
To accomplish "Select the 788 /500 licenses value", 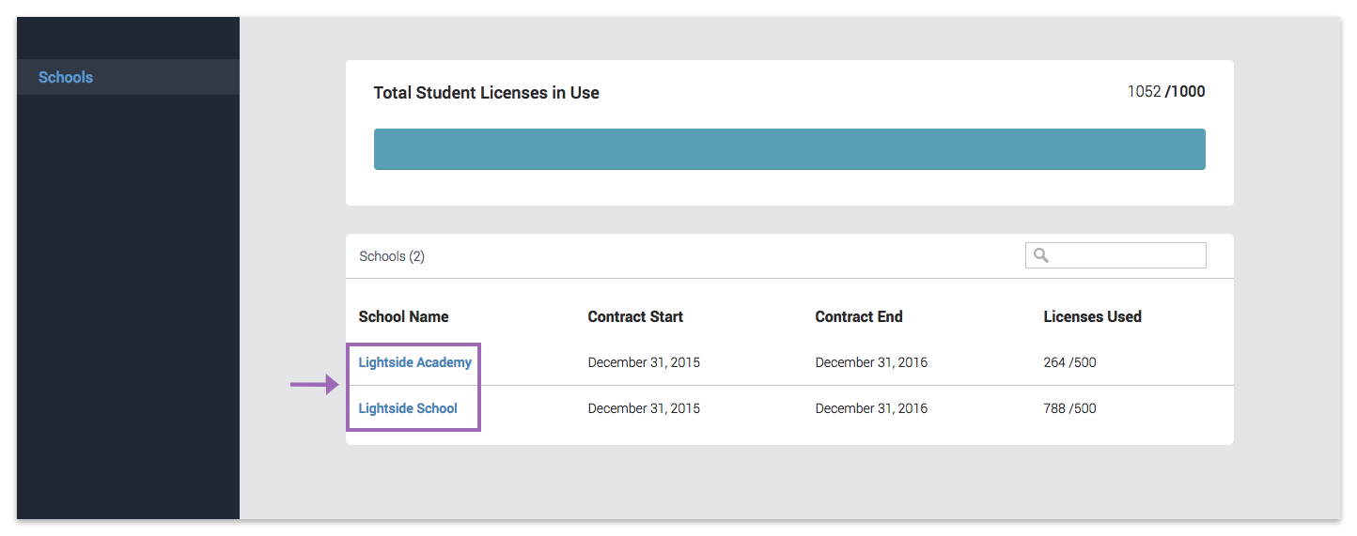I will pyautogui.click(x=1069, y=408).
